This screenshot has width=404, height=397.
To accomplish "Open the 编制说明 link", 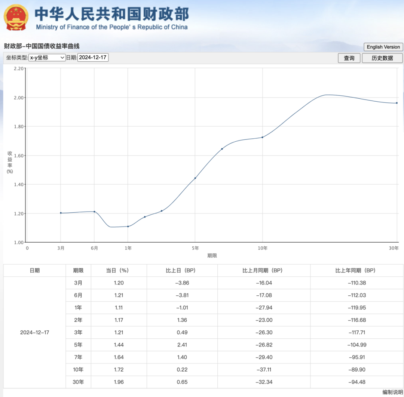I will (392, 392).
